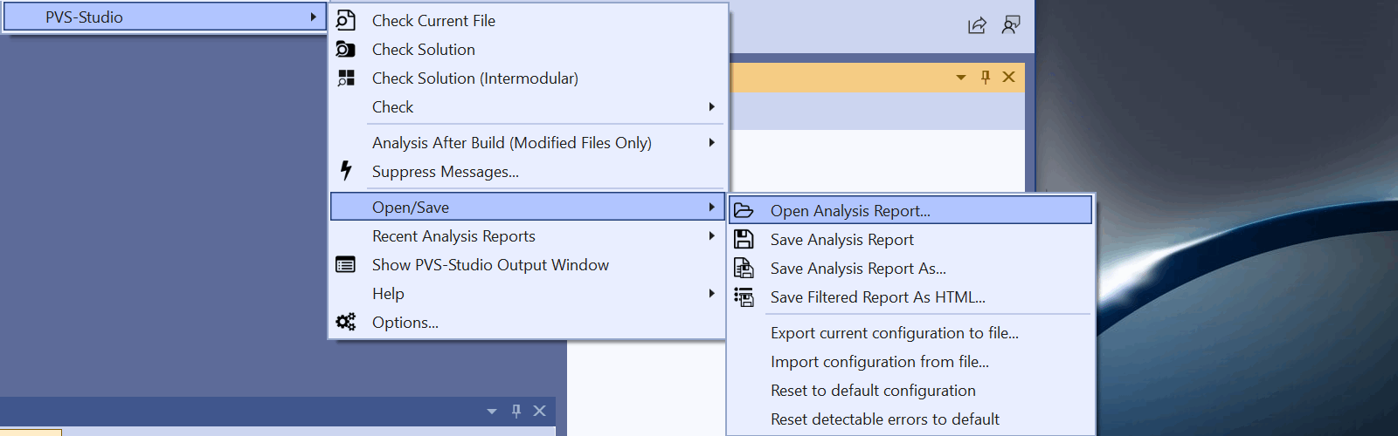Image resolution: width=1398 pixels, height=436 pixels.
Task: Open the orange panel's window position dropdown
Action: [961, 77]
